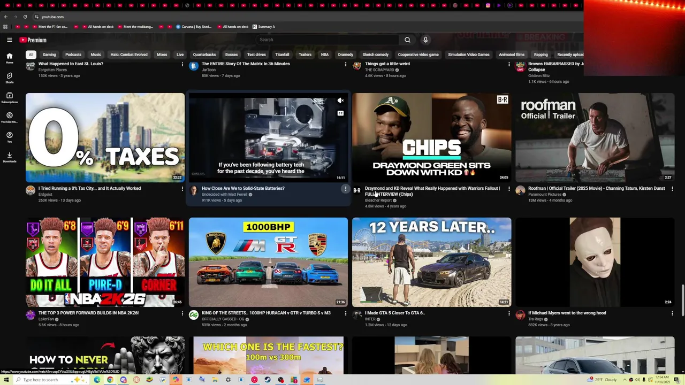The height and width of the screenshot is (385, 685).
Task: Open the 1000BHP drag race thumbnail
Action: click(268, 262)
